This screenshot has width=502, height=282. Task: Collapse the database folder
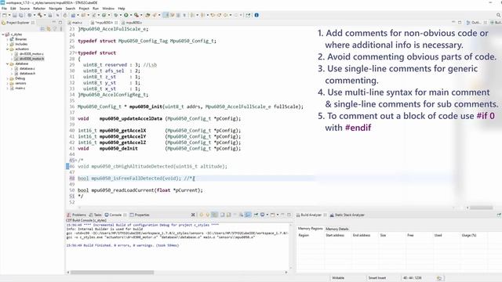click(x=8, y=63)
